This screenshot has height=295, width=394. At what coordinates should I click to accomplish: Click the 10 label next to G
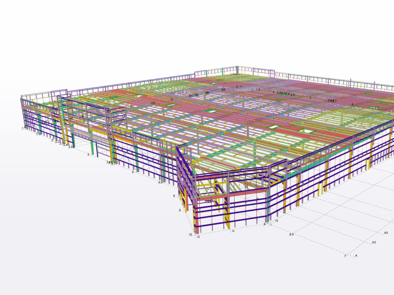click(190, 235)
